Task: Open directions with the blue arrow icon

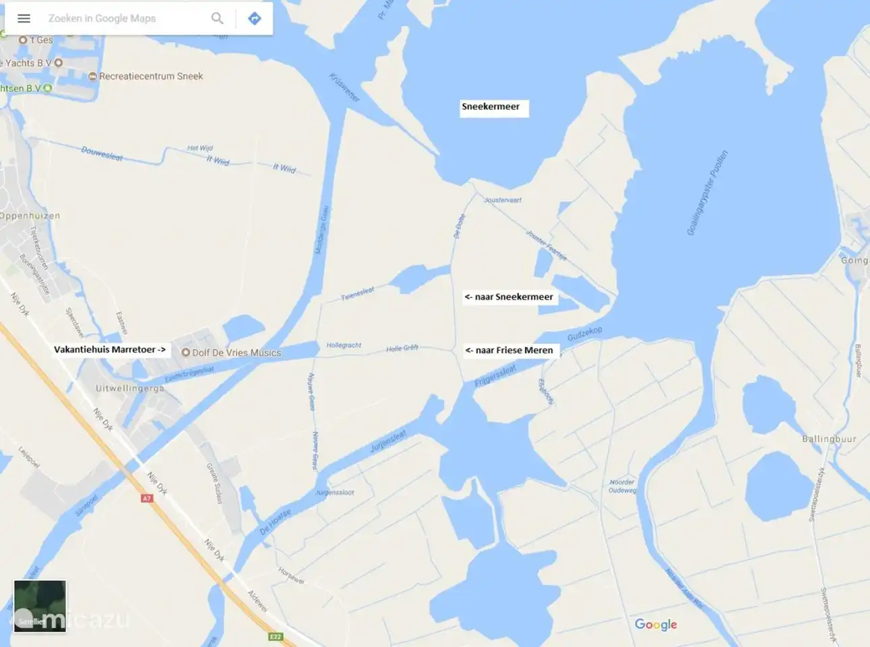Action: point(254,18)
